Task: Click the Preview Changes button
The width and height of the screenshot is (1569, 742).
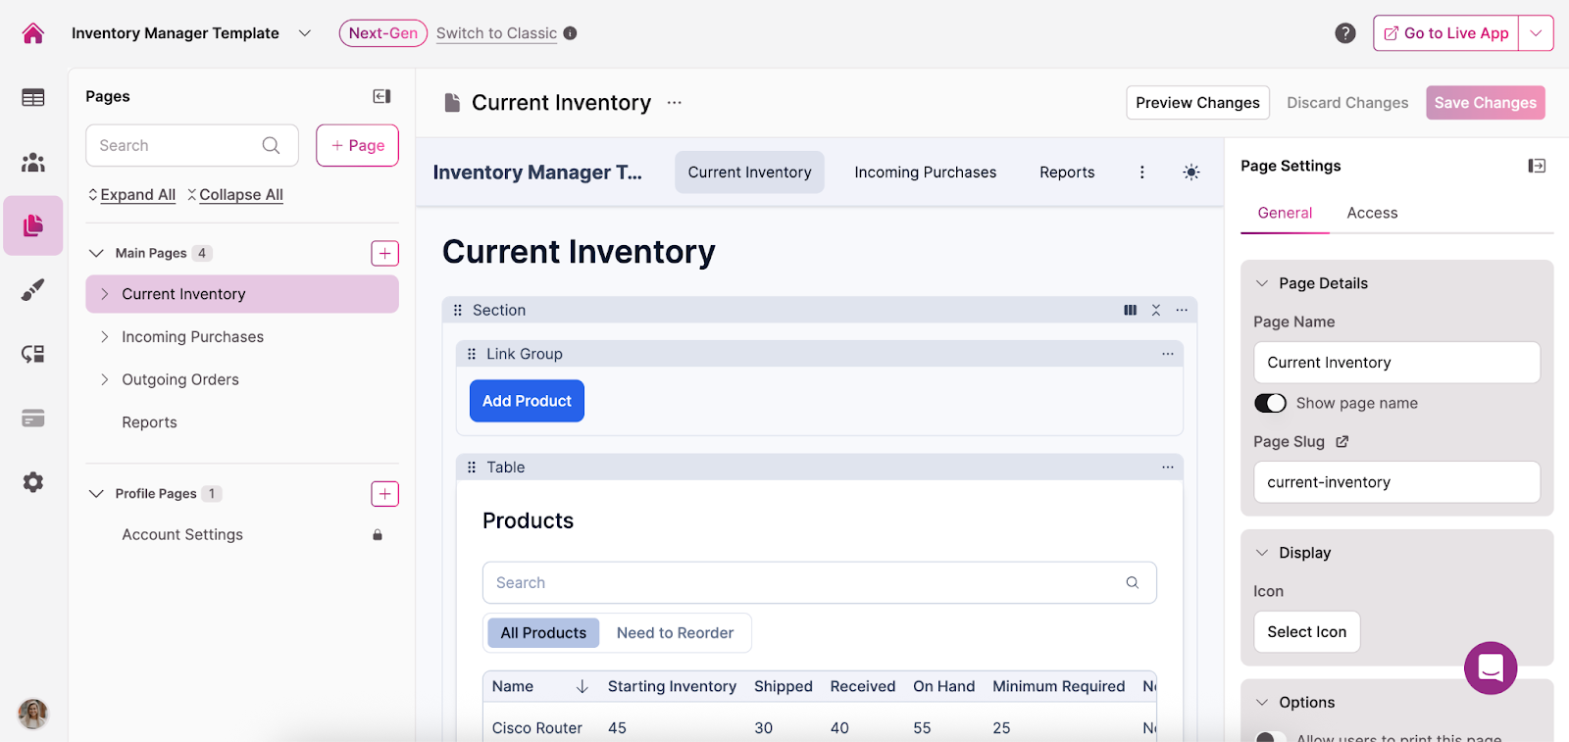Action: tap(1197, 103)
